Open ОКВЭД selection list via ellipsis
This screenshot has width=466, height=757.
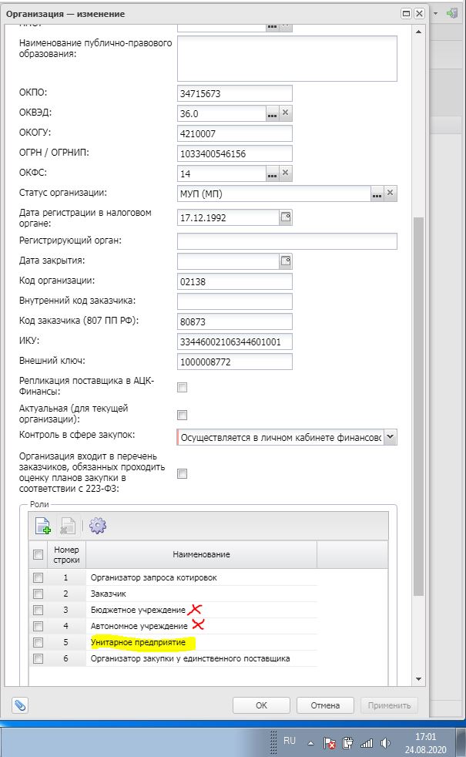coord(271,113)
